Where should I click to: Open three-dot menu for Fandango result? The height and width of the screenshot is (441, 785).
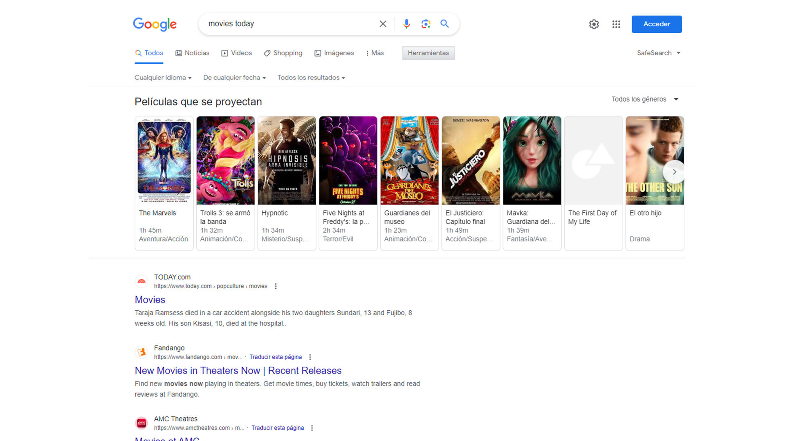[x=310, y=357]
